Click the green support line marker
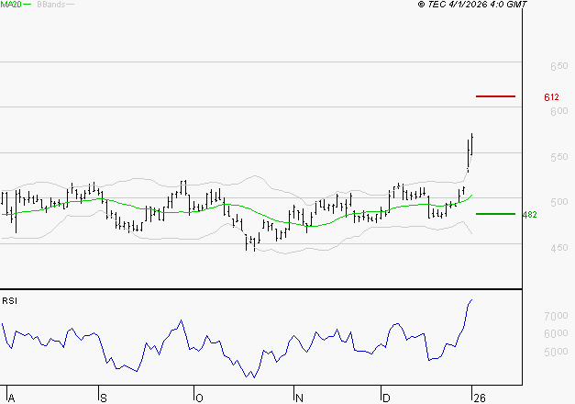Image resolution: width=575 pixels, height=404 pixels. click(x=495, y=214)
